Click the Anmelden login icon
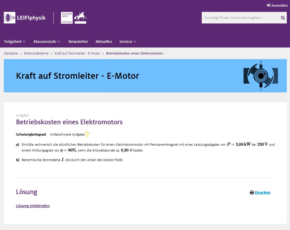The height and width of the screenshot is (230, 290). [269, 5]
